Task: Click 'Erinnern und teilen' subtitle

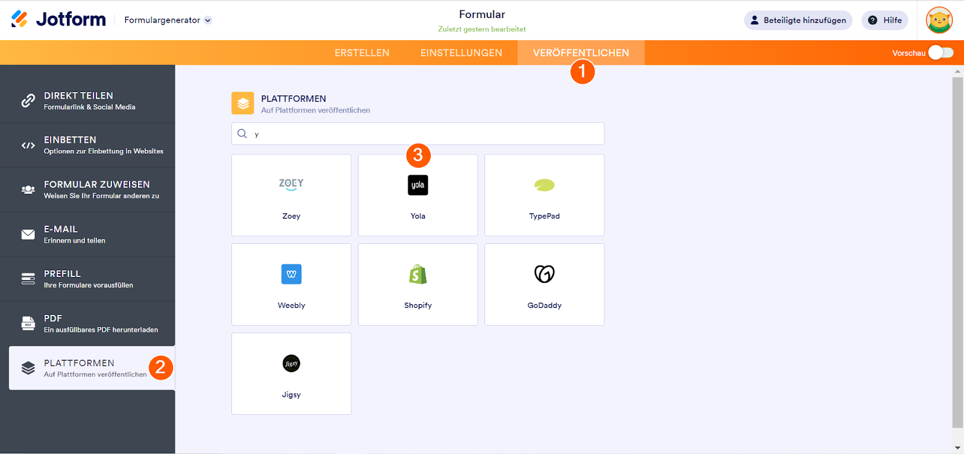Action: coord(75,240)
